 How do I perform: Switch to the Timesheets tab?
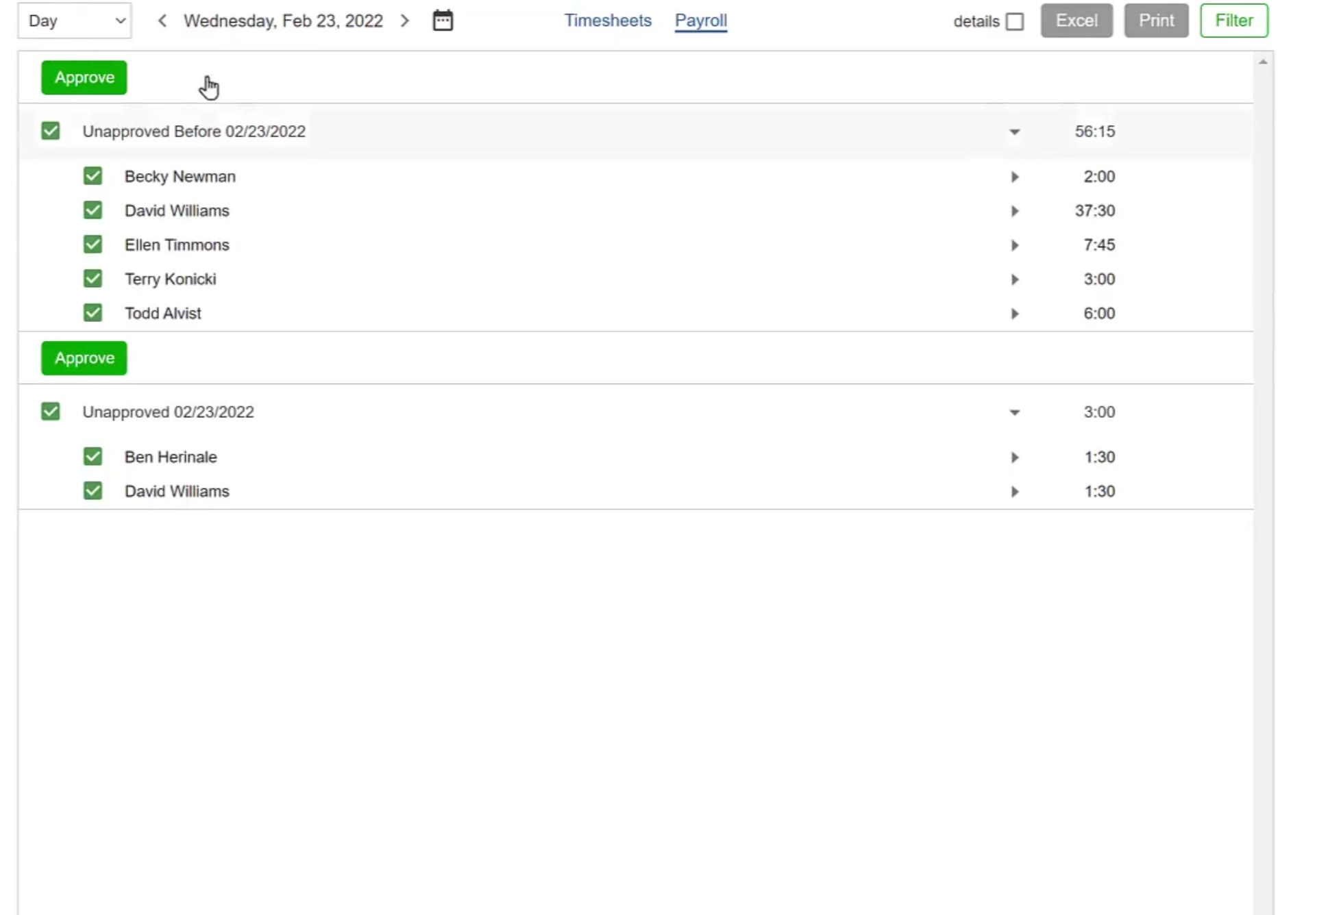608,21
